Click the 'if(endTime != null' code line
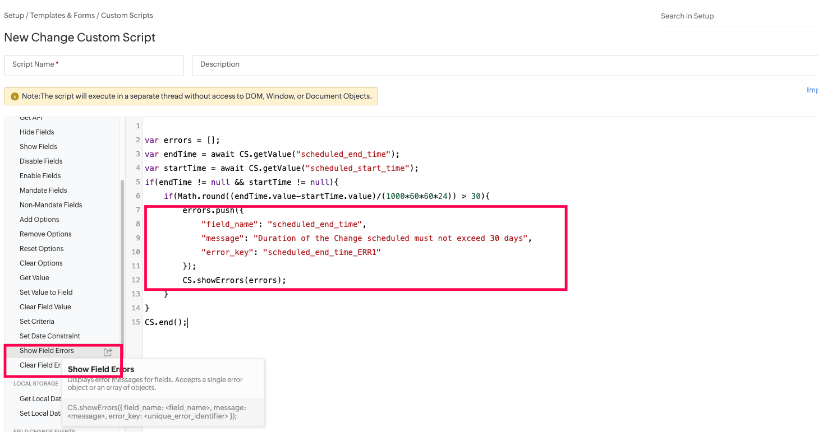Image resolution: width=818 pixels, height=432 pixels. point(242,182)
